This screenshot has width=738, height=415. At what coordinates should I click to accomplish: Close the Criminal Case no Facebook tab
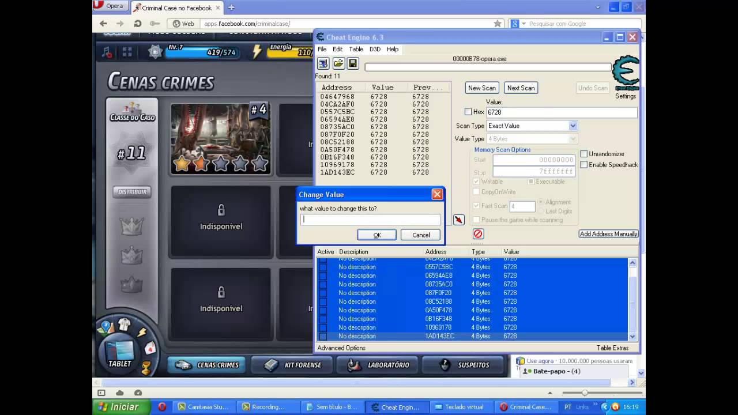219,7
